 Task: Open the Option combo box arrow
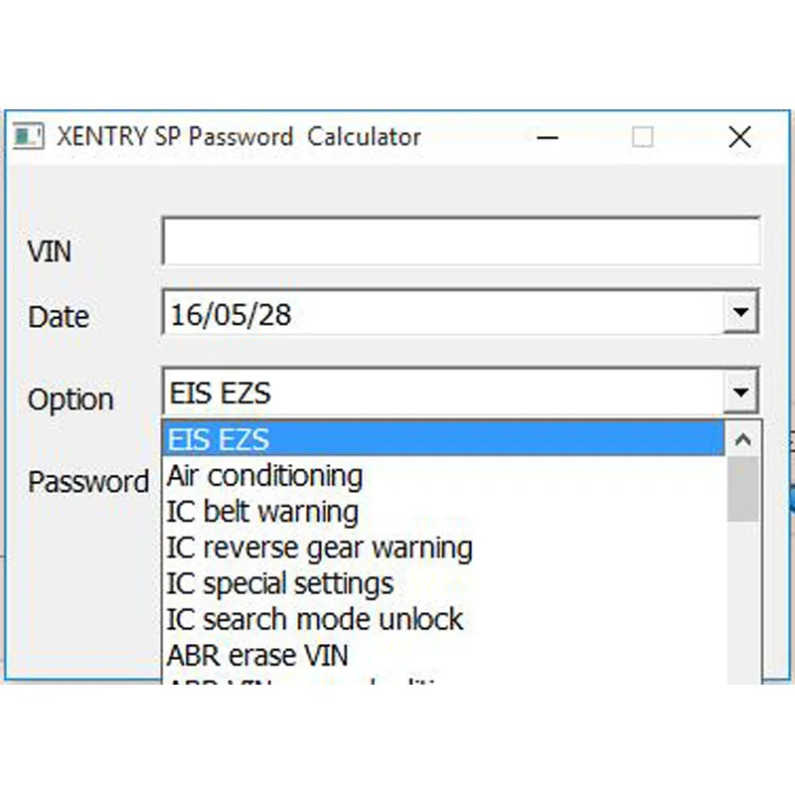coord(740,392)
